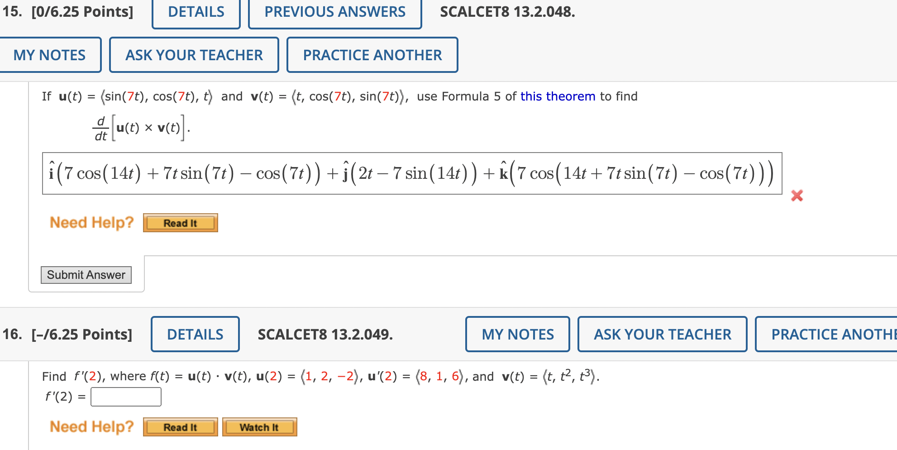The height and width of the screenshot is (450, 897).
Task: Open DETAILS for problem 15
Action: [x=196, y=12]
